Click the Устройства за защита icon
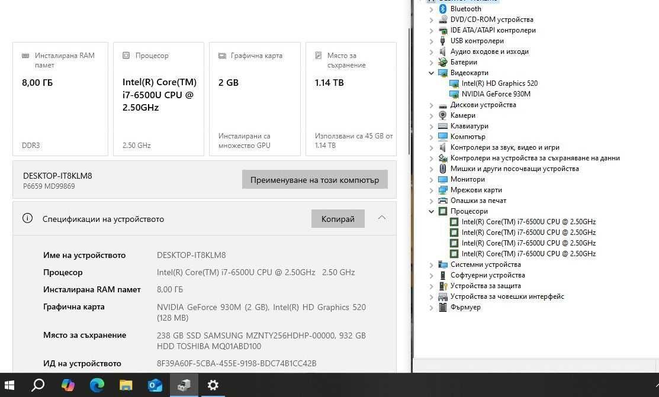This screenshot has height=397, width=659. (442, 286)
